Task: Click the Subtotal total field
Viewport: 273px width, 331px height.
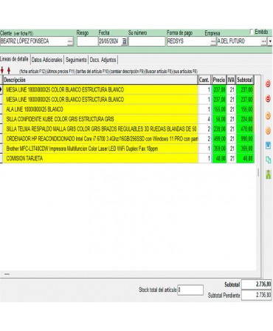Action: pyautogui.click(x=257, y=284)
